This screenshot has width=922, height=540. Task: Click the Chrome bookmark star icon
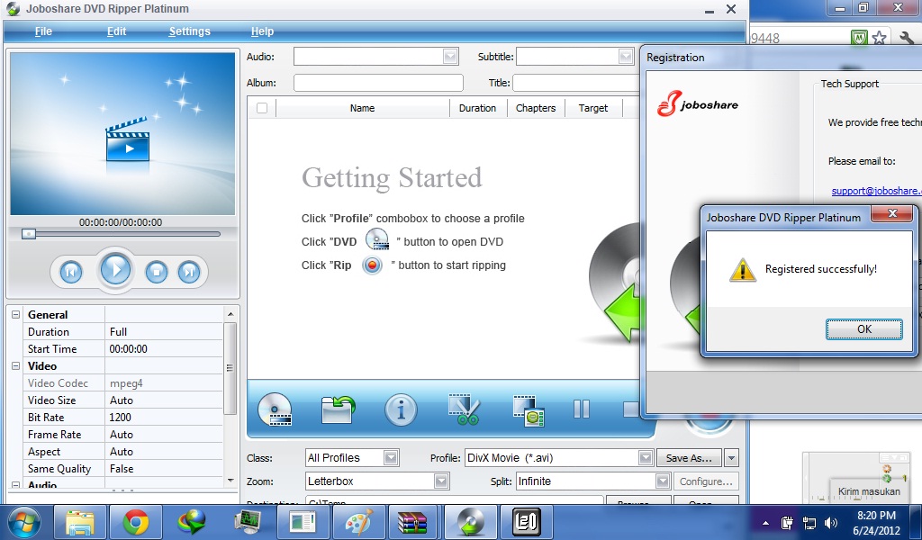[879, 38]
